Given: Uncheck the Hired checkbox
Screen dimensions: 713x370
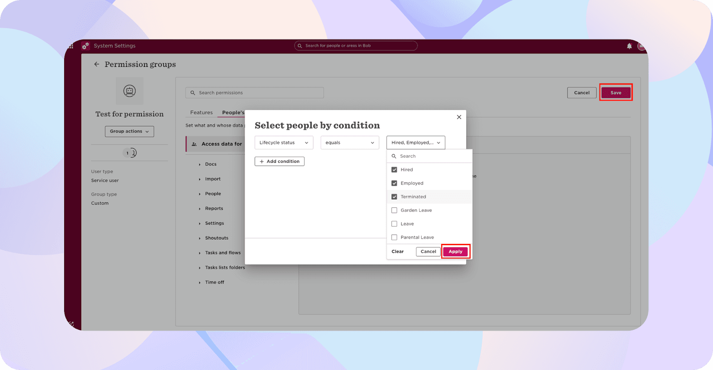Looking at the screenshot, I should point(394,170).
